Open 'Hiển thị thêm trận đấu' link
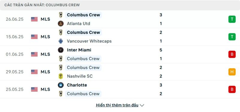This screenshot has height=112, width=240. point(117,105)
